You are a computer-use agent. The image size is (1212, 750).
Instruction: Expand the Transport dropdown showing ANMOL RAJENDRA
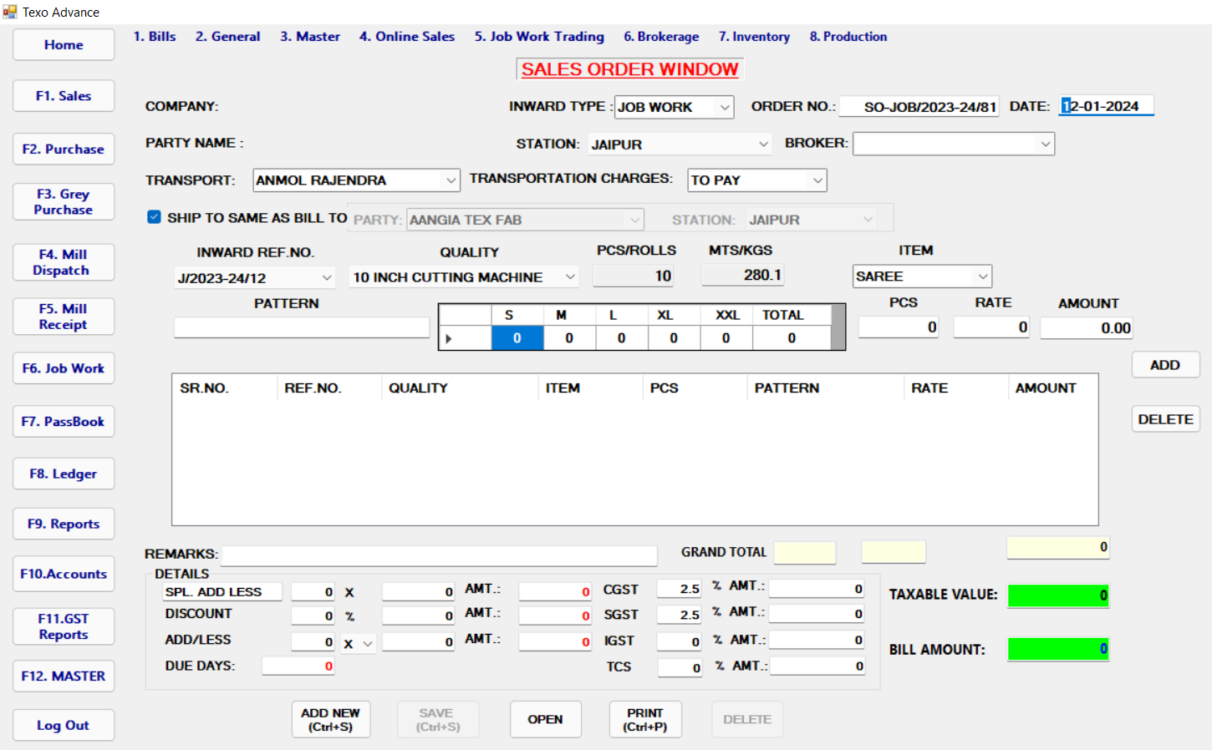tap(451, 180)
